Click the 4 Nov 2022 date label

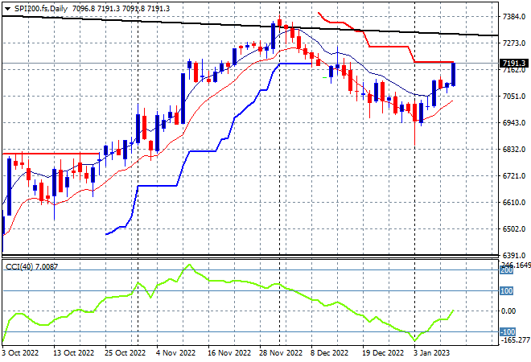click(175, 353)
